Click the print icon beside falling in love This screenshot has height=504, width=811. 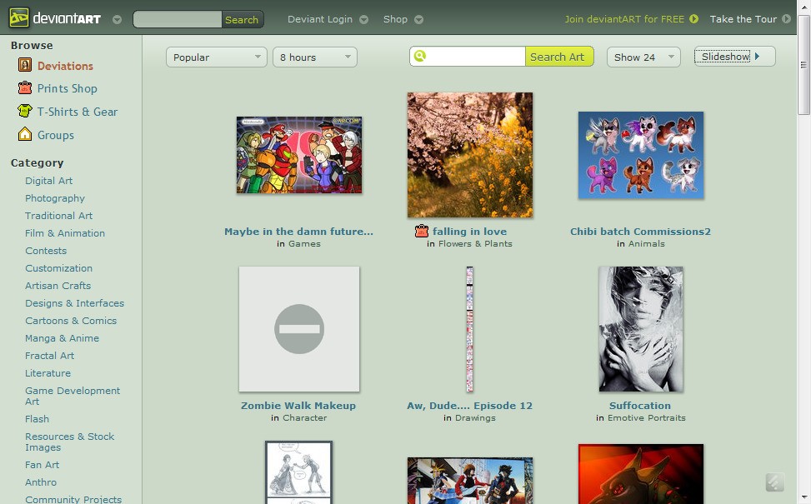[422, 231]
